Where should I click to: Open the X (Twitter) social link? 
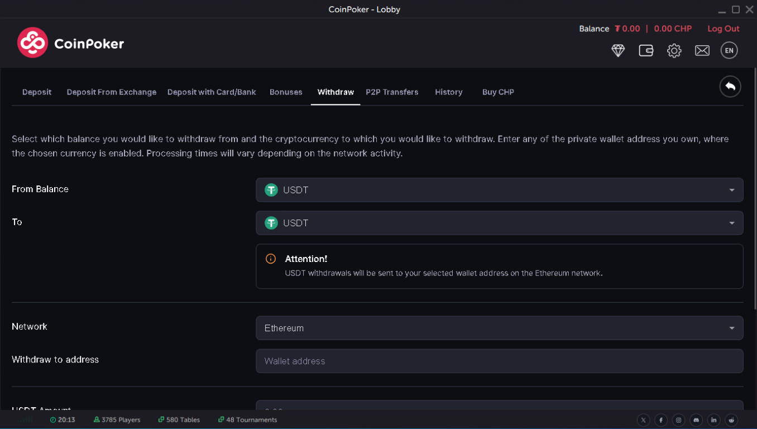[x=643, y=420]
